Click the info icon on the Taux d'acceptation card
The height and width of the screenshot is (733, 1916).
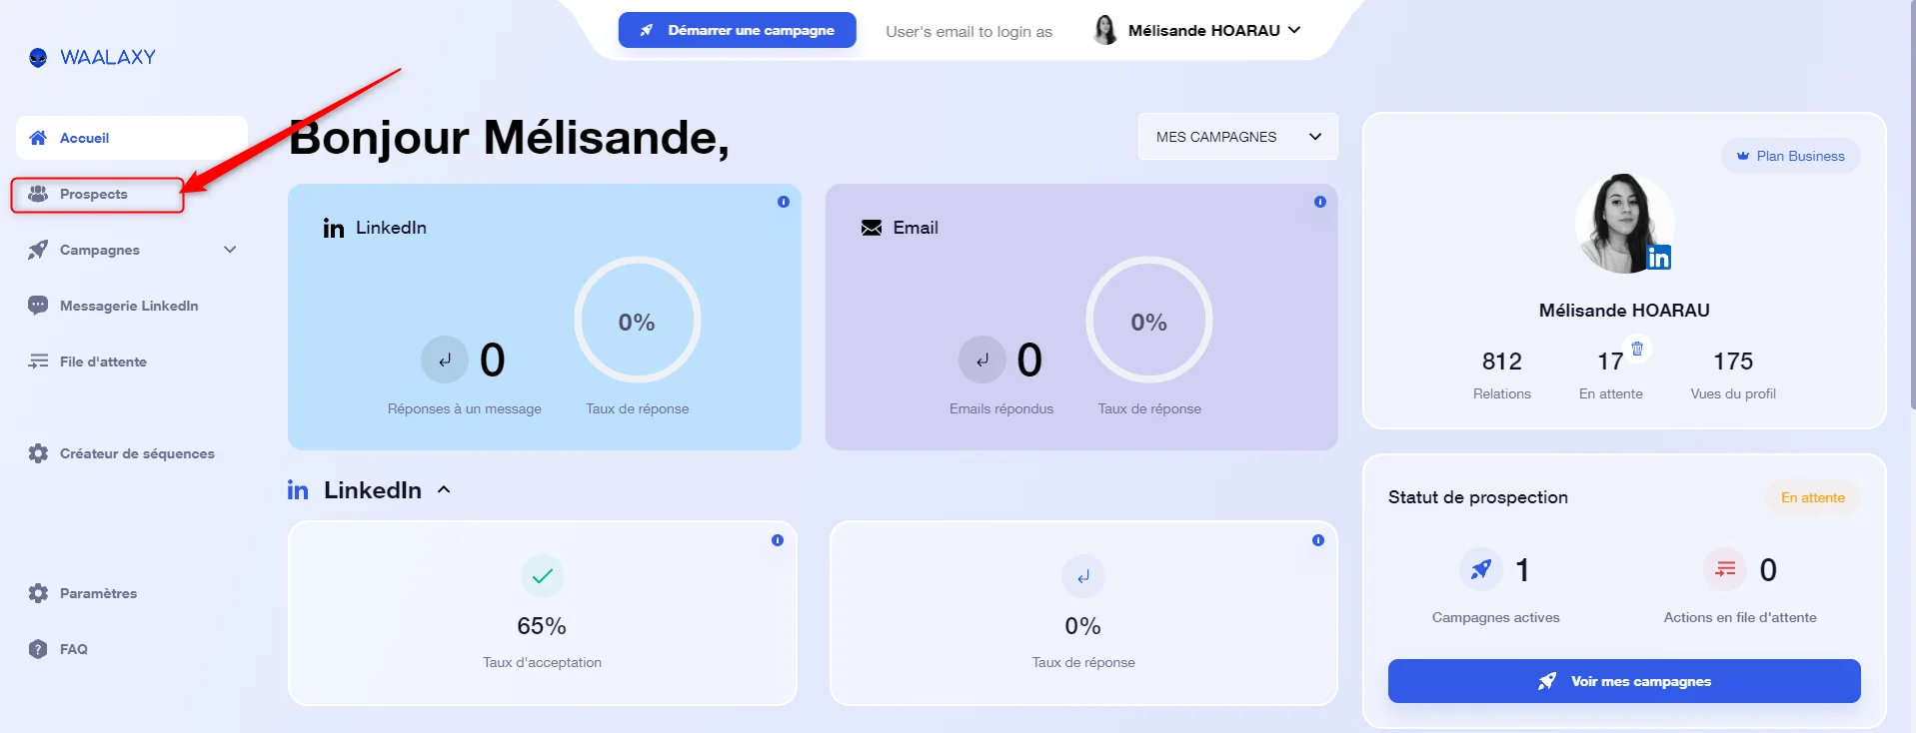[x=778, y=540]
